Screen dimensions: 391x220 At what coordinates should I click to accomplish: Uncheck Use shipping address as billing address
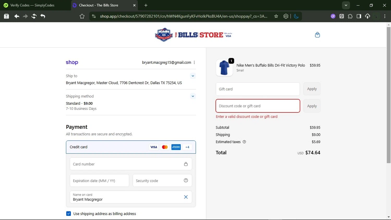pyautogui.click(x=69, y=214)
